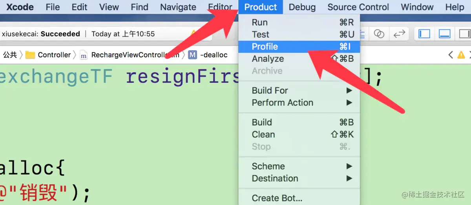The width and height of the screenshot is (471, 205).
Task: Toggle the navigator left panel
Action: [x=424, y=34]
